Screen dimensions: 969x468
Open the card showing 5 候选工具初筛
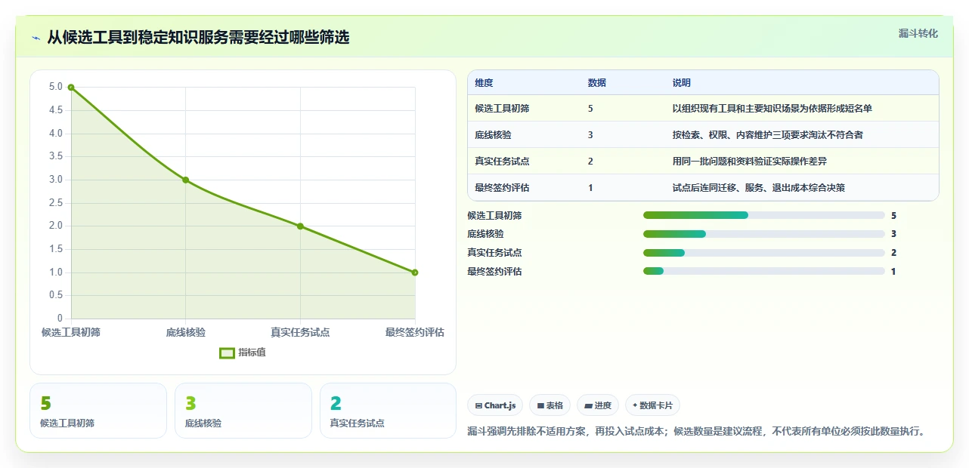98,411
